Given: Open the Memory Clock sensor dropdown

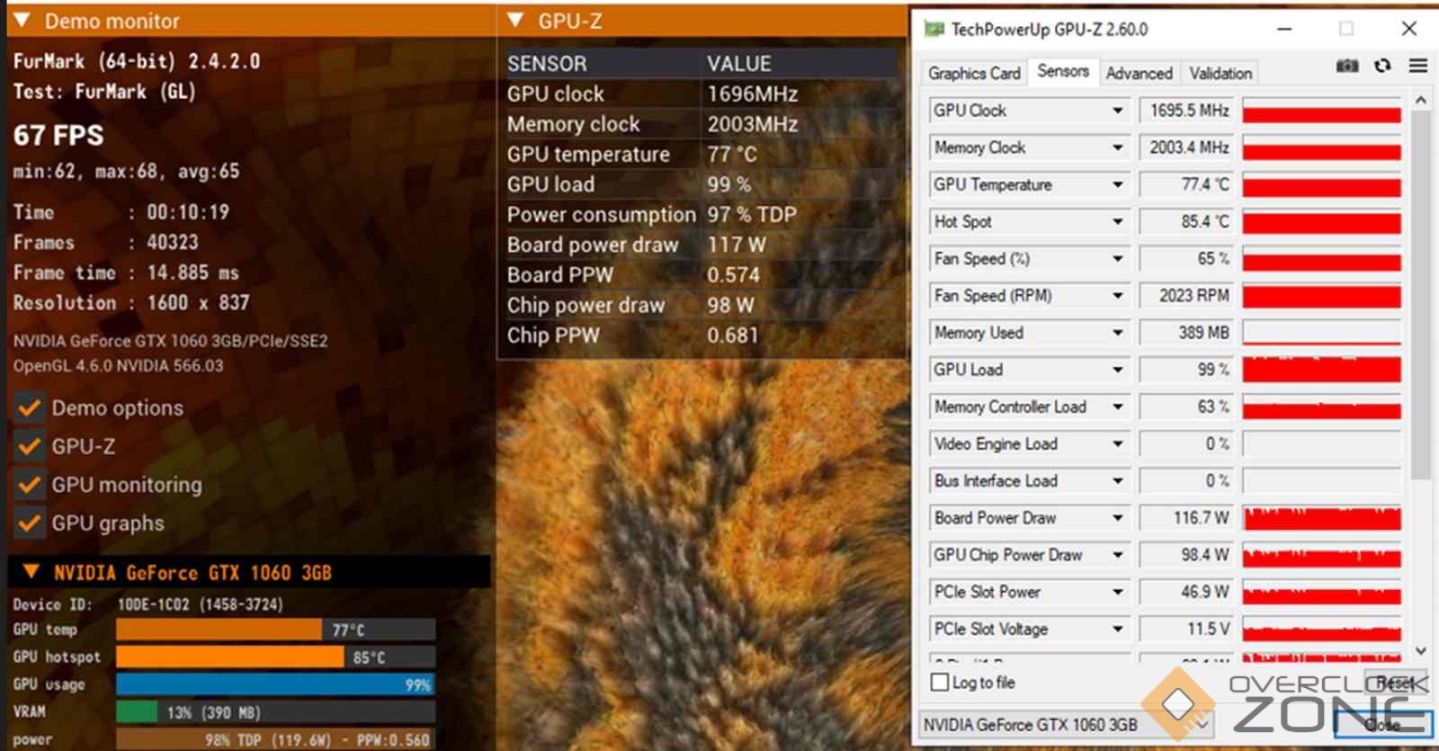Looking at the screenshot, I should coord(1118,148).
